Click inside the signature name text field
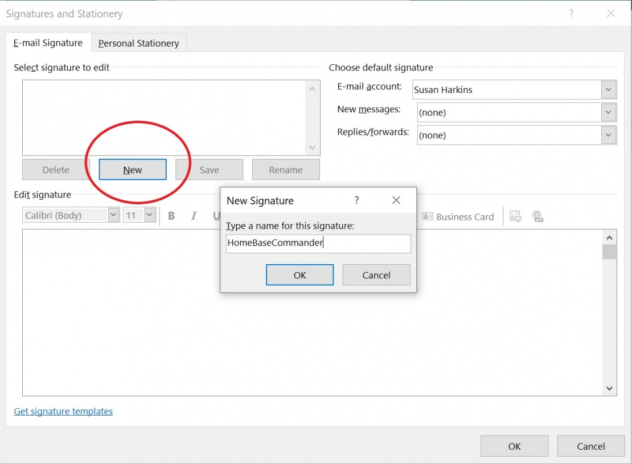 coord(318,244)
